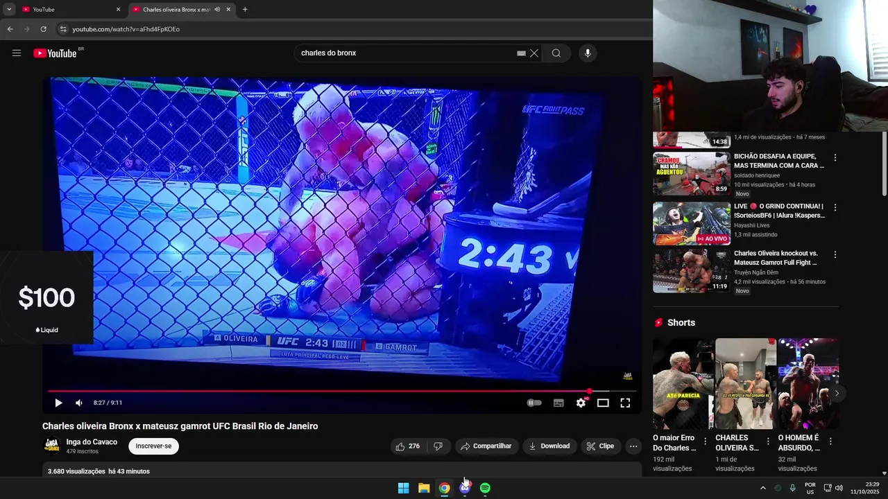Open BICHÃO DESAFIA A EQUIPE video thumbnail
The height and width of the screenshot is (499, 888).
click(692, 174)
